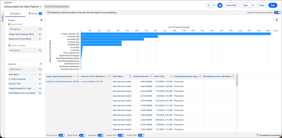Switch to the Outline tab
This screenshot has height=138, width=282.
point(15,14)
